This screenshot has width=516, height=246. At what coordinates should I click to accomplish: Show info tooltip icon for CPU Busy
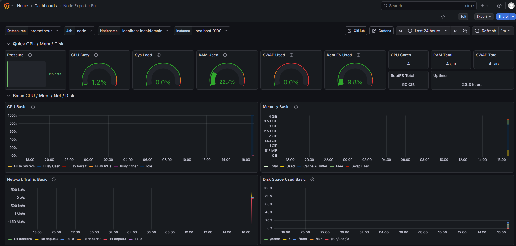96,55
